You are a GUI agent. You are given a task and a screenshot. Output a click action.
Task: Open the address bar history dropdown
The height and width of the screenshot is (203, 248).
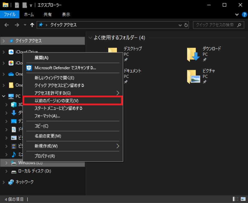click(180, 25)
